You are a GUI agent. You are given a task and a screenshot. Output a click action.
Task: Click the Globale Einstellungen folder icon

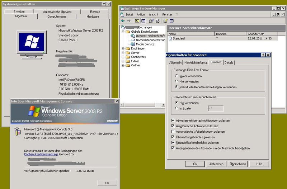click(x=128, y=32)
